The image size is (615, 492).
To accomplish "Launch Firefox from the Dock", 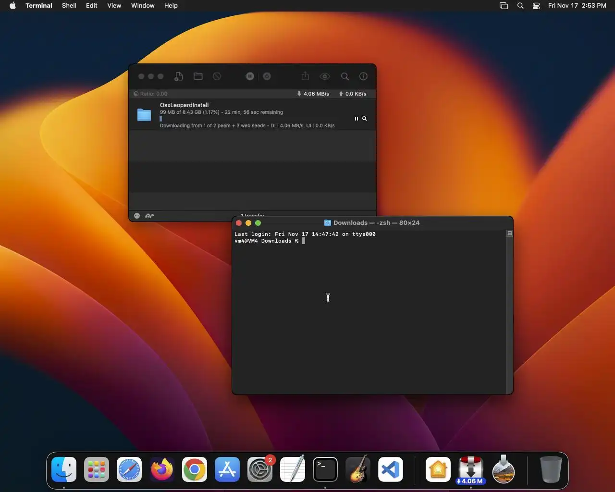I will click(162, 469).
